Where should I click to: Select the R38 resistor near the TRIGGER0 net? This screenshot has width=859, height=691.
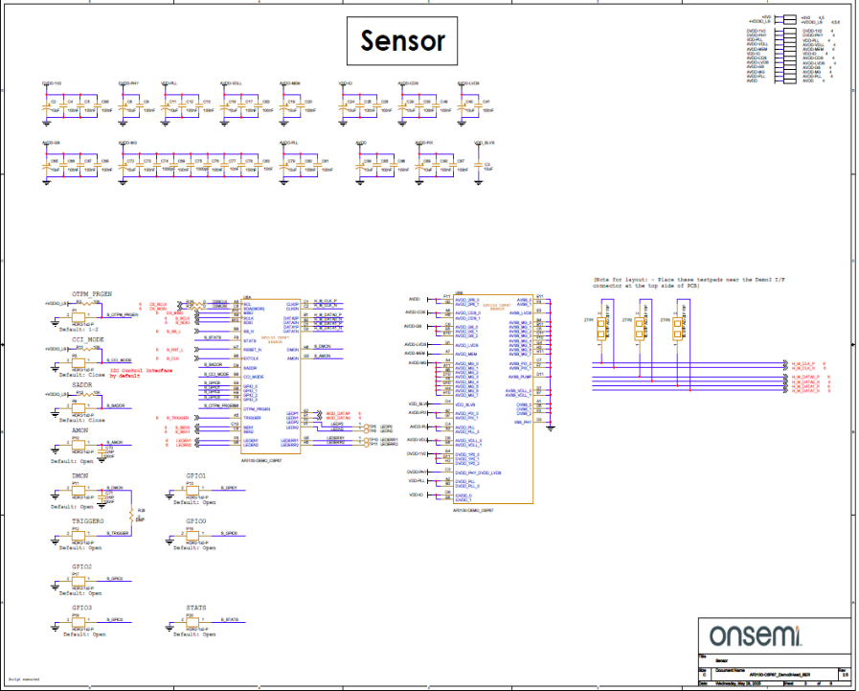tap(140, 517)
